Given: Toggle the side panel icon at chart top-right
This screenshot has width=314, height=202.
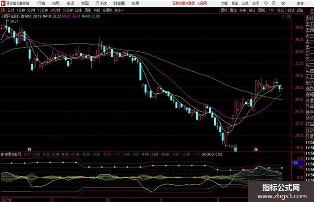Looking at the screenshot, I should pyautogui.click(x=288, y=17).
